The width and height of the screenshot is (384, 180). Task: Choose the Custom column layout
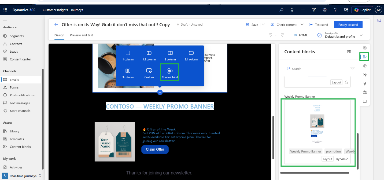point(149,74)
